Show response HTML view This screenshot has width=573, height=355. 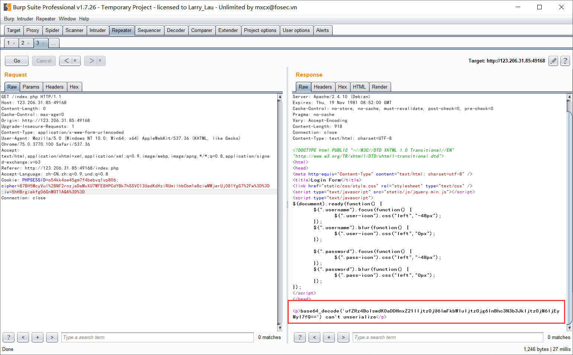pyautogui.click(x=359, y=87)
